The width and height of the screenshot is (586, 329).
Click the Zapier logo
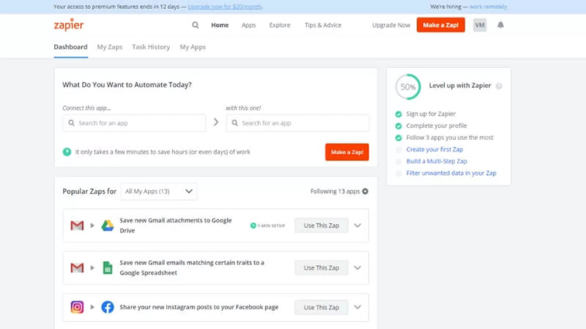[x=68, y=25]
